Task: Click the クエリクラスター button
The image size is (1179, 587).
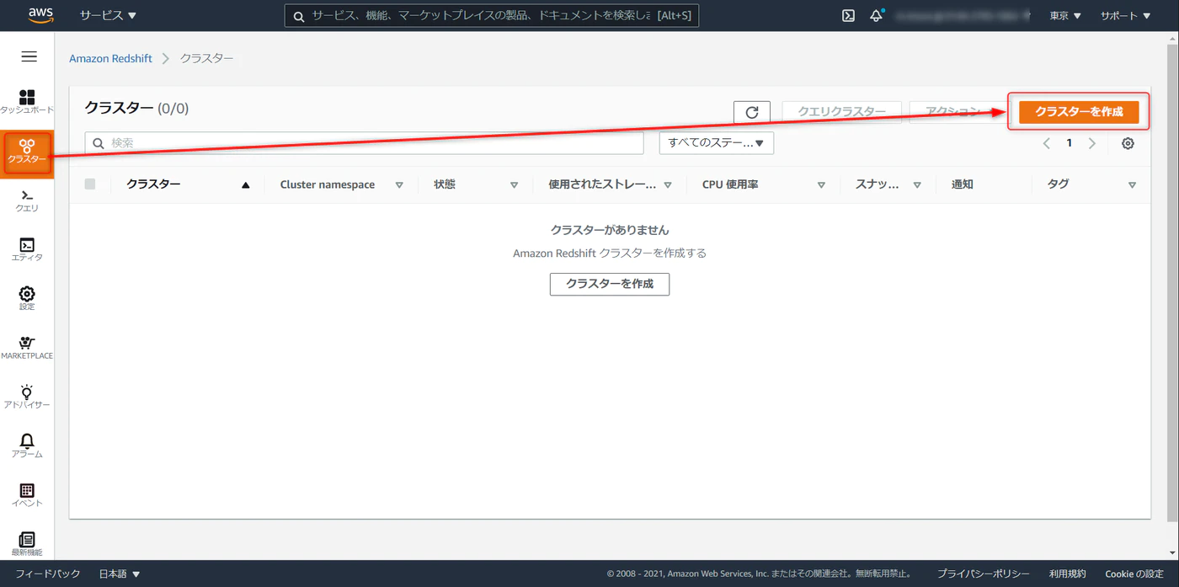Action: pyautogui.click(x=842, y=112)
